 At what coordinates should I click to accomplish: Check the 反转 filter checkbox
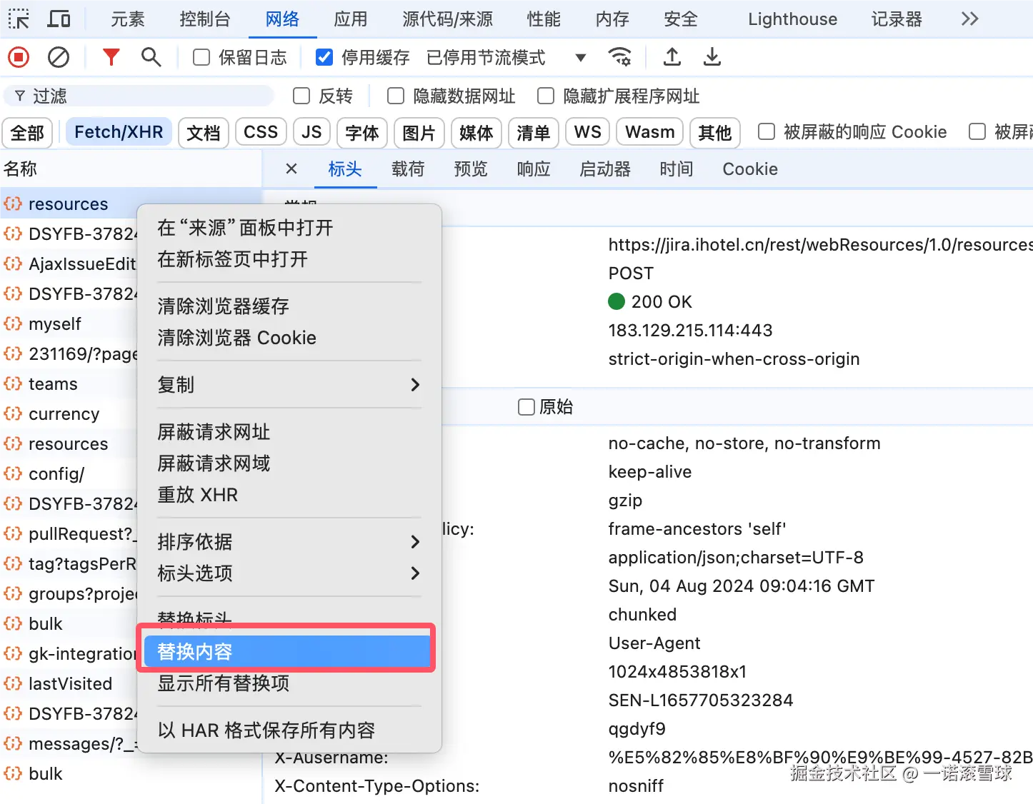(x=301, y=95)
